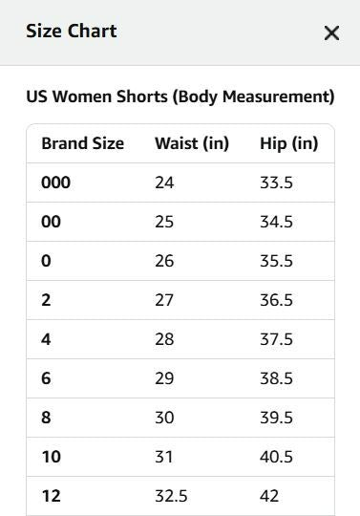This screenshot has width=360, height=516.
Task: Select brand size 000 row
Action: (180, 183)
